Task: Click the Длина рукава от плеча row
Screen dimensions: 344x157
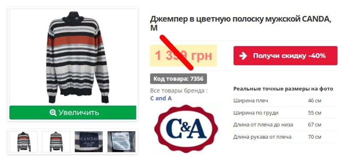Action: coord(285,137)
